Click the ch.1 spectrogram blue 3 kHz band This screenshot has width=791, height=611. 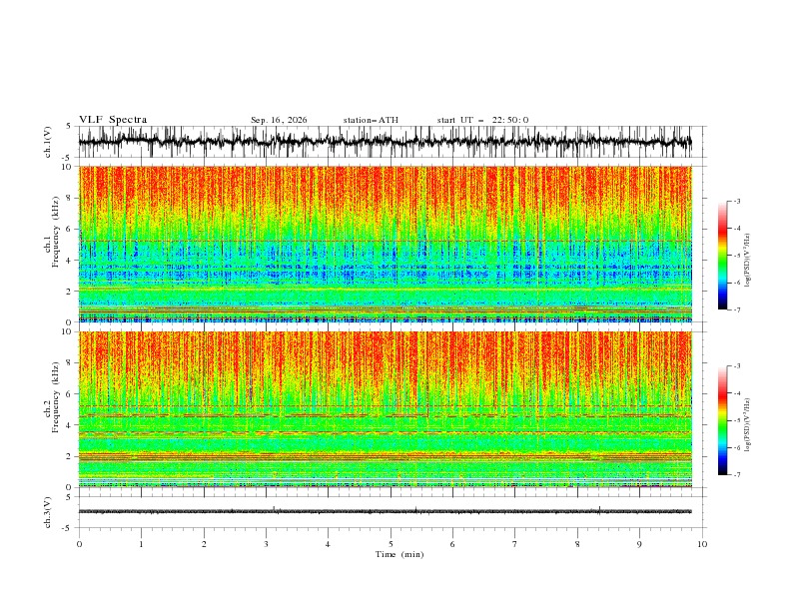click(x=386, y=274)
